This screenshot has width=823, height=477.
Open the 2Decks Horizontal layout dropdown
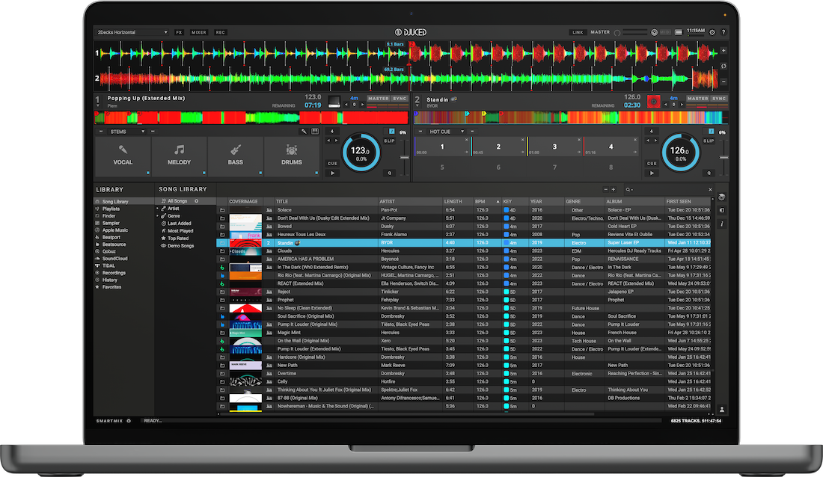(132, 33)
